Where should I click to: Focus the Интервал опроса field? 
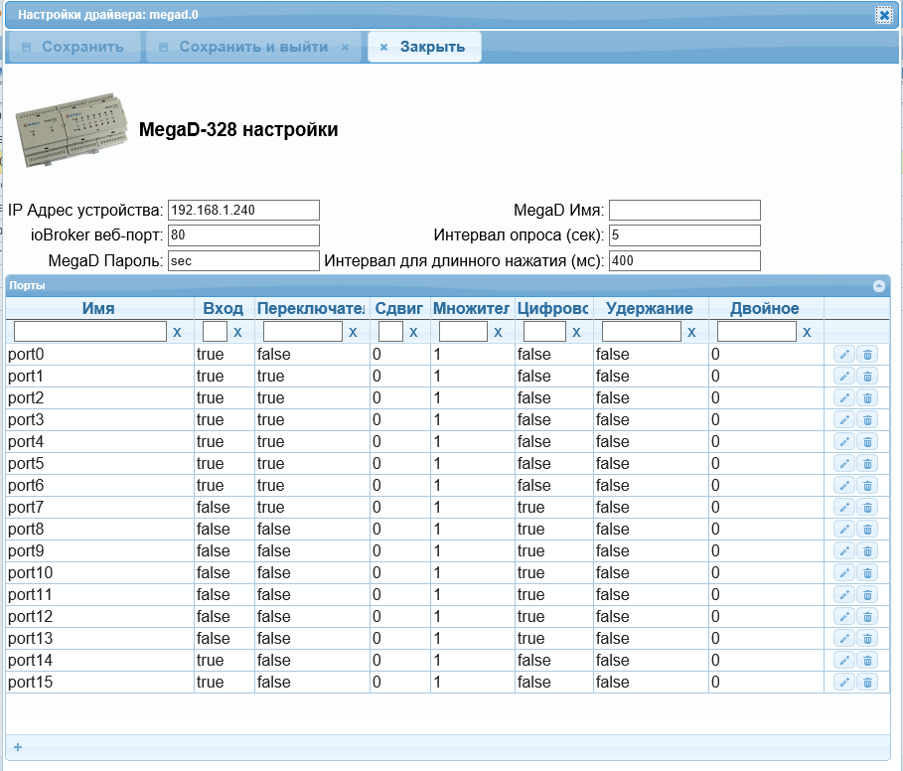coord(684,234)
